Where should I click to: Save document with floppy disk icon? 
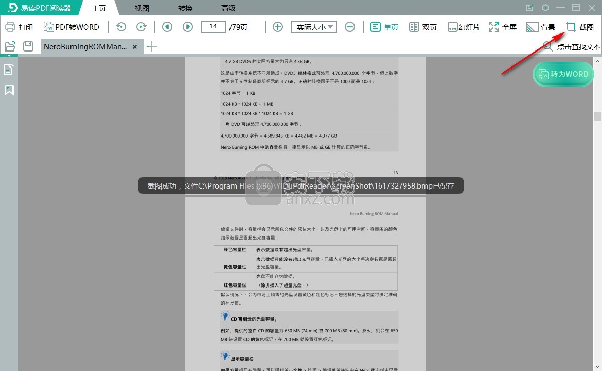point(28,46)
